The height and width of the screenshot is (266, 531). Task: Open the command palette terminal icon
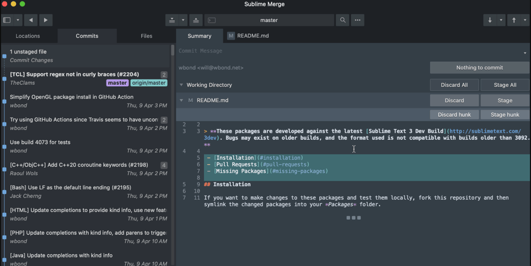point(212,20)
